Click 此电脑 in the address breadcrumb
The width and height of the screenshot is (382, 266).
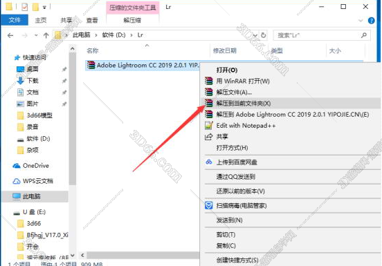82,35
